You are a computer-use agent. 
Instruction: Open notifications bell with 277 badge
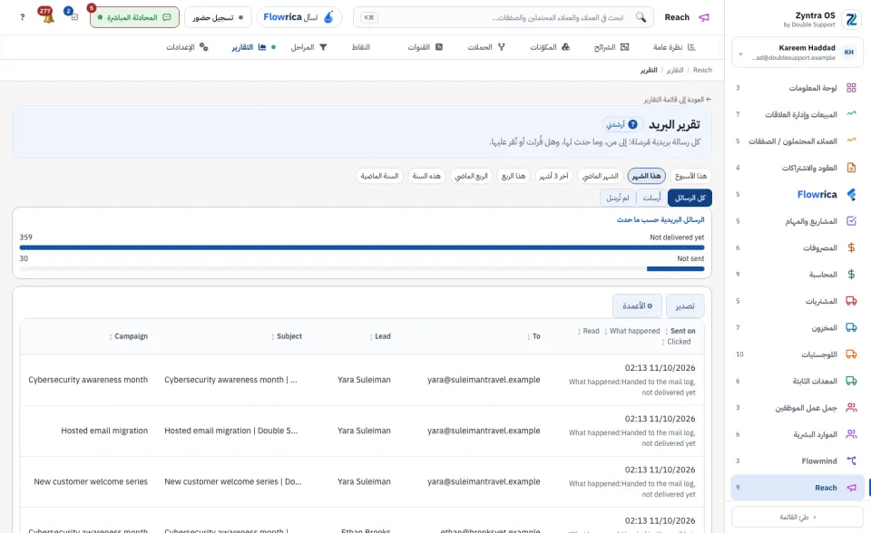click(46, 15)
